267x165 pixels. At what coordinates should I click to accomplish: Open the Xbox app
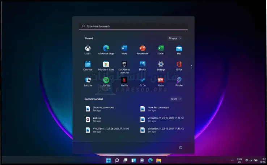coord(88,49)
